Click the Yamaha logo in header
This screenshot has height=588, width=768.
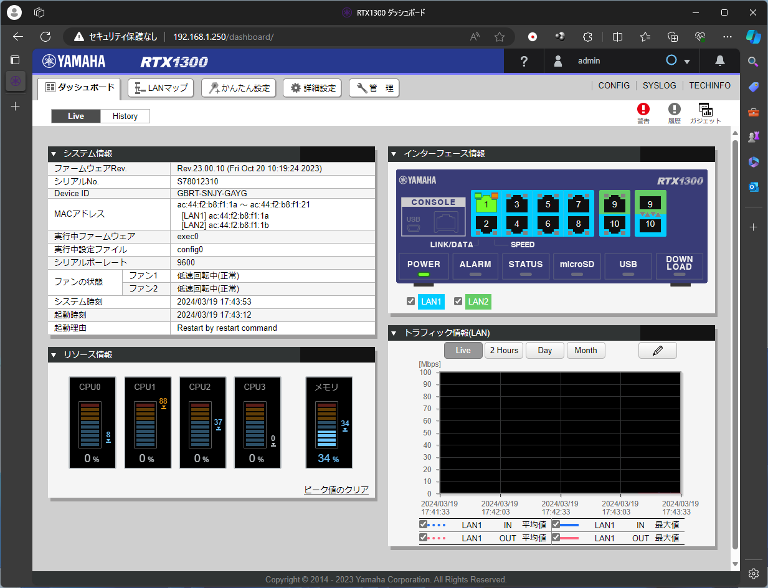tap(73, 61)
